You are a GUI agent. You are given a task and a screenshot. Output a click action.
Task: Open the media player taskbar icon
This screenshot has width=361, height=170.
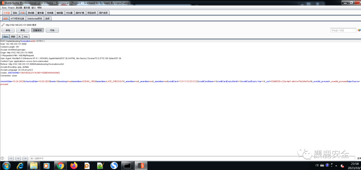point(47,165)
